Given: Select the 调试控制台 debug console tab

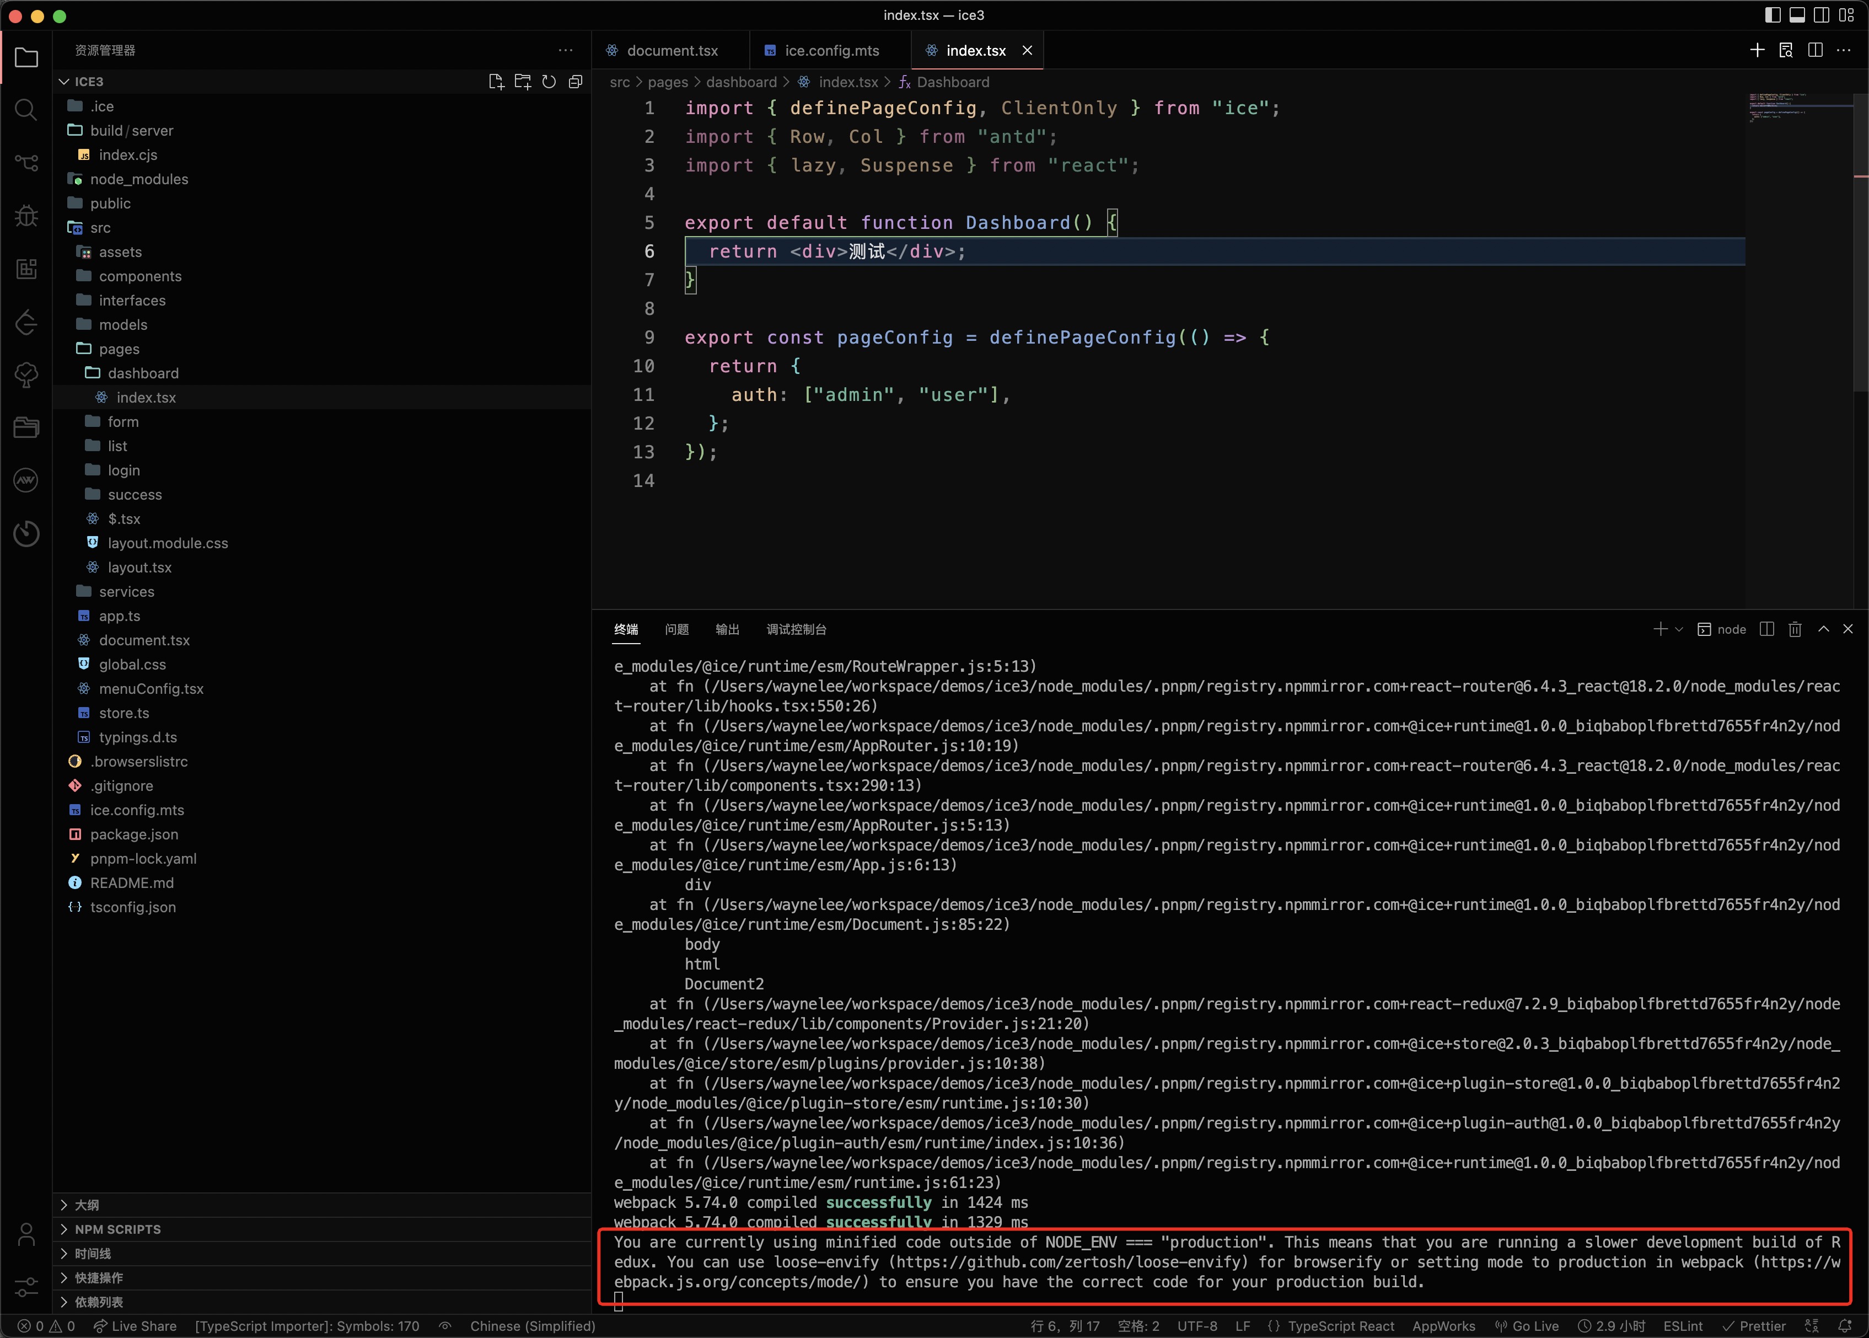Looking at the screenshot, I should tap(796, 629).
